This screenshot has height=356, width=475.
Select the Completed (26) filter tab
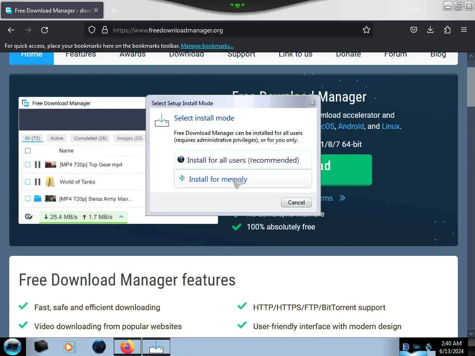(90, 138)
